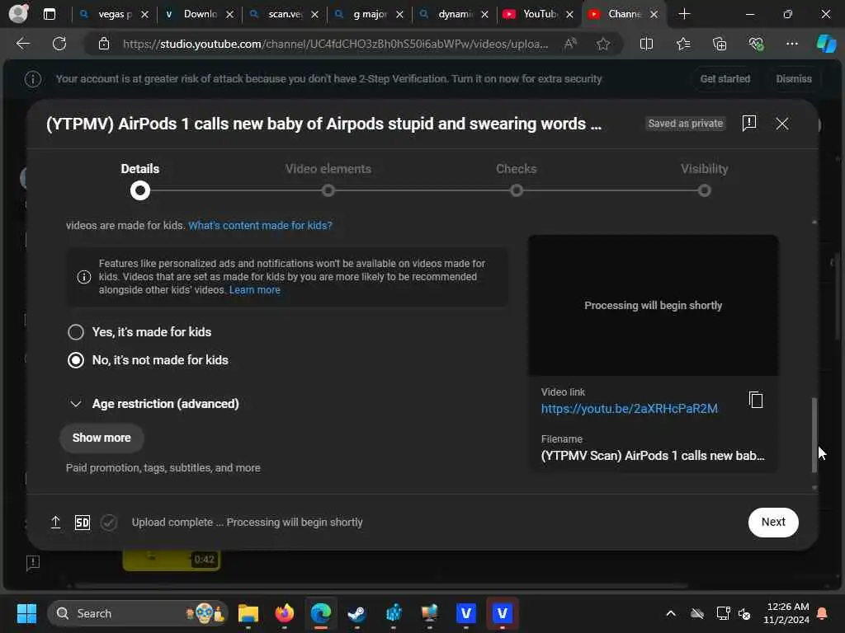Open the read aloud icon in address bar
The image size is (845, 633).
click(570, 44)
